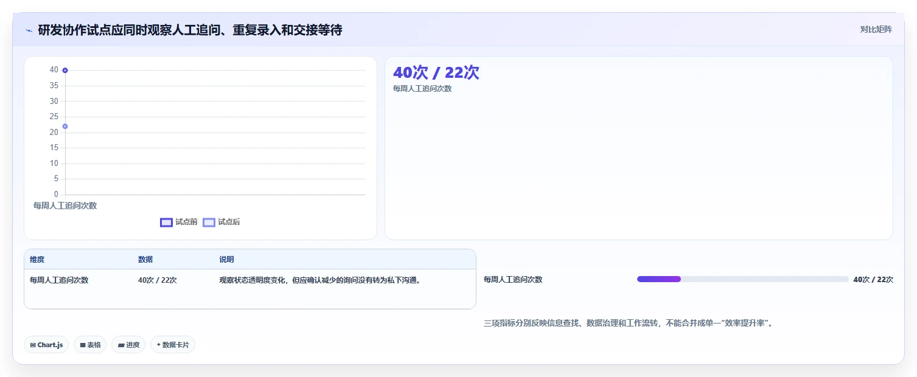Select the Chart.js tag chip

pyautogui.click(x=46, y=345)
